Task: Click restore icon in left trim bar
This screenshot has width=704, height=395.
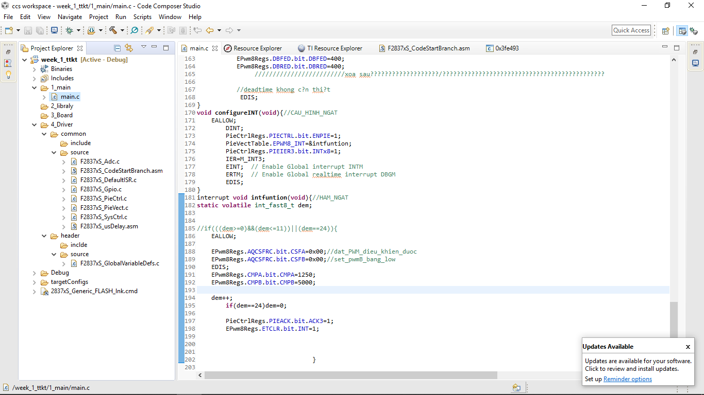Action: [8, 52]
